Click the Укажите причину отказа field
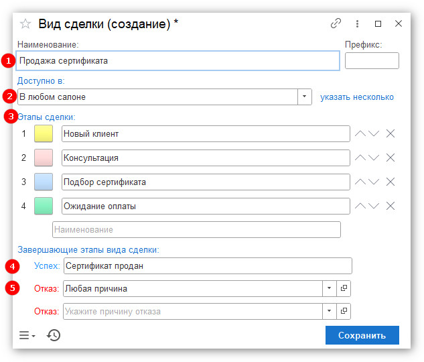 pyautogui.click(x=193, y=311)
